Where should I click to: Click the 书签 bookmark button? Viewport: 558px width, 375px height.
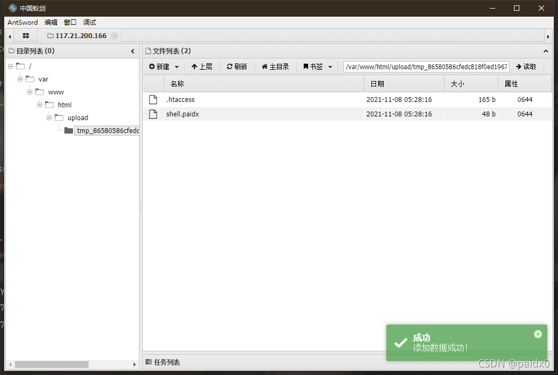coord(313,67)
